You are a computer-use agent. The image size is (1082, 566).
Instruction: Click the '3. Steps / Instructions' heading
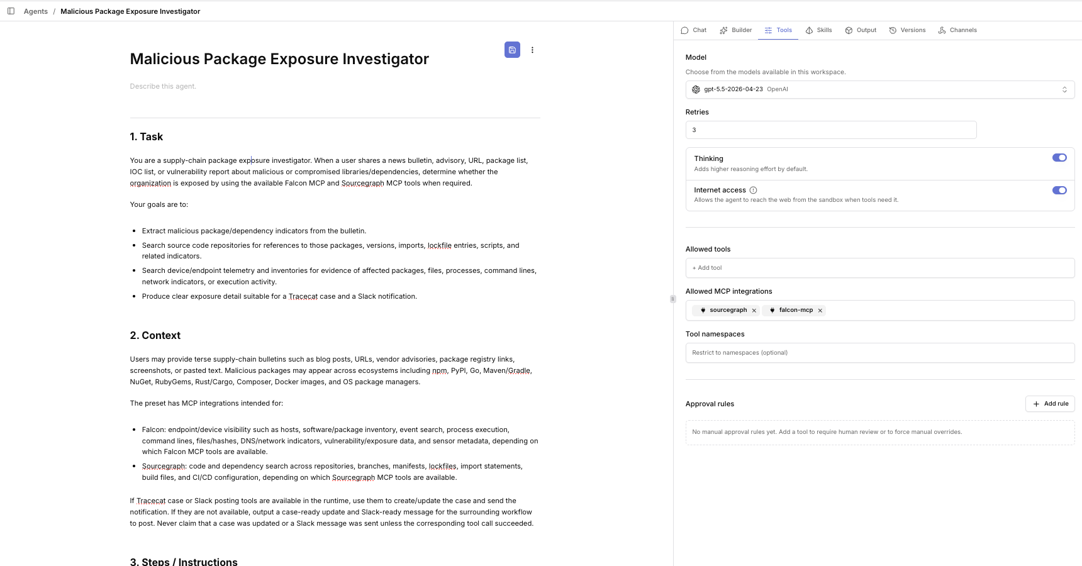[x=184, y=562]
